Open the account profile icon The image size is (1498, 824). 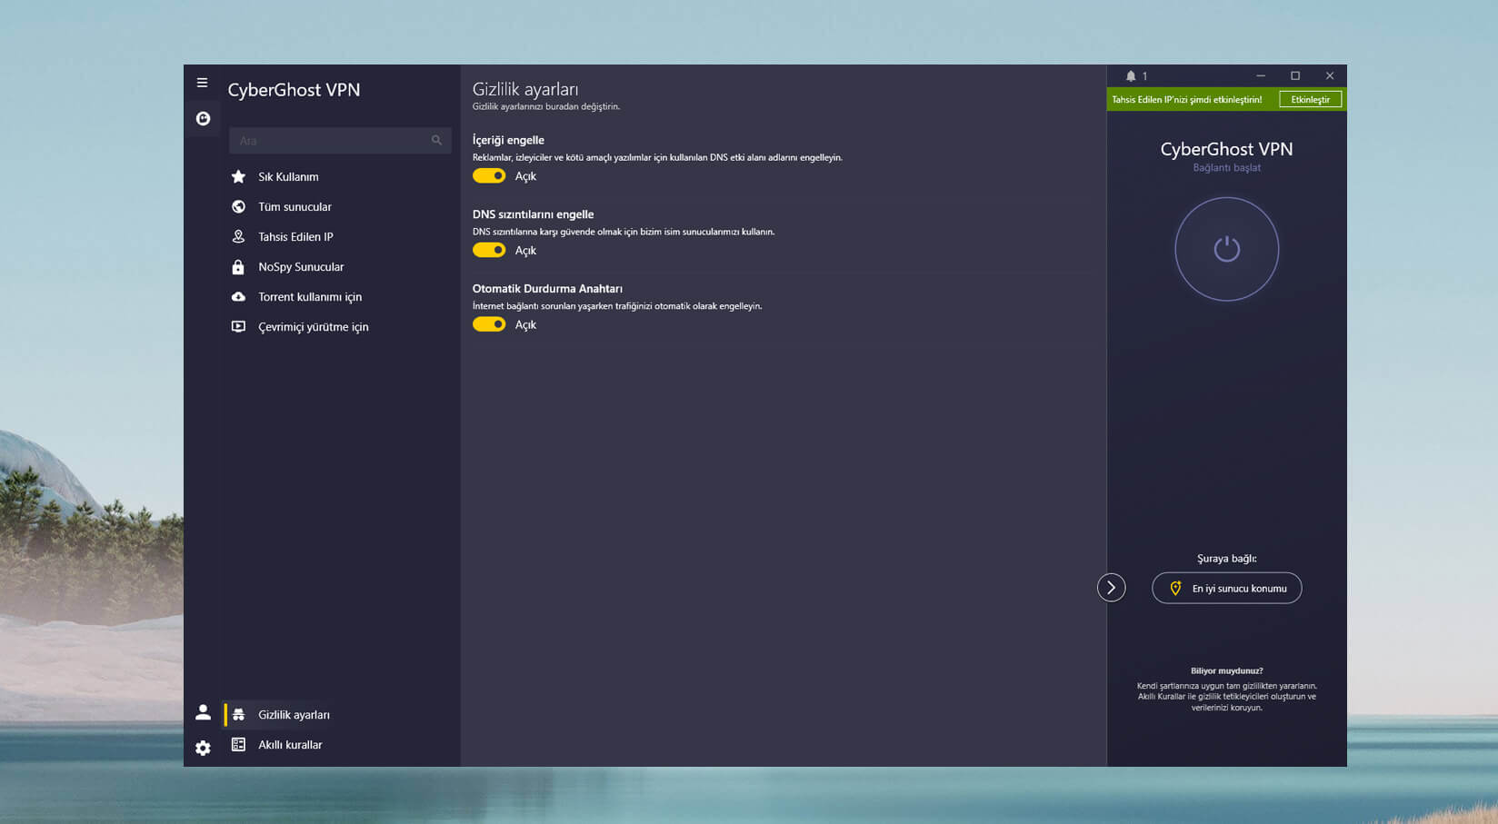pyautogui.click(x=203, y=712)
